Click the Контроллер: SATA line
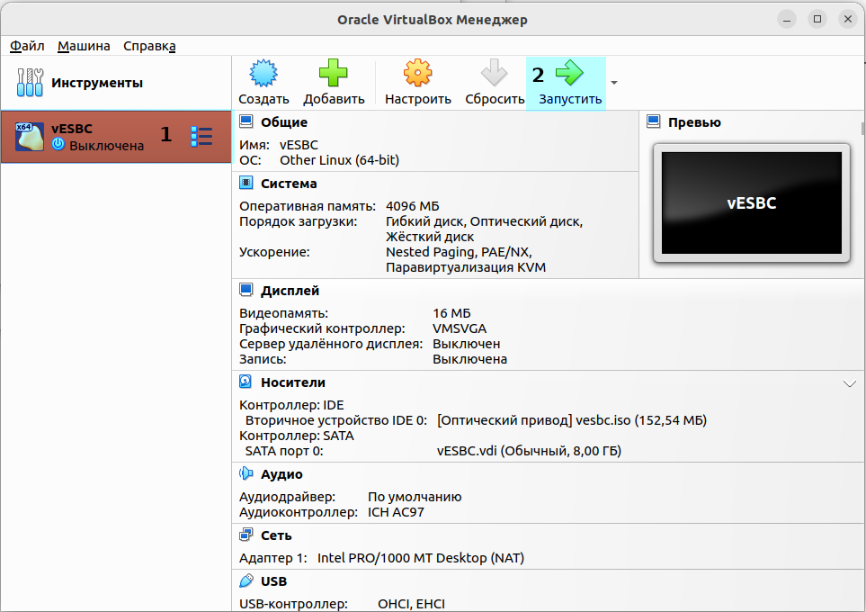This screenshot has height=612, width=866. pyautogui.click(x=297, y=436)
